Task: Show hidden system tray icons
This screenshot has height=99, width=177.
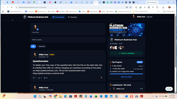Action: tap(153, 96)
